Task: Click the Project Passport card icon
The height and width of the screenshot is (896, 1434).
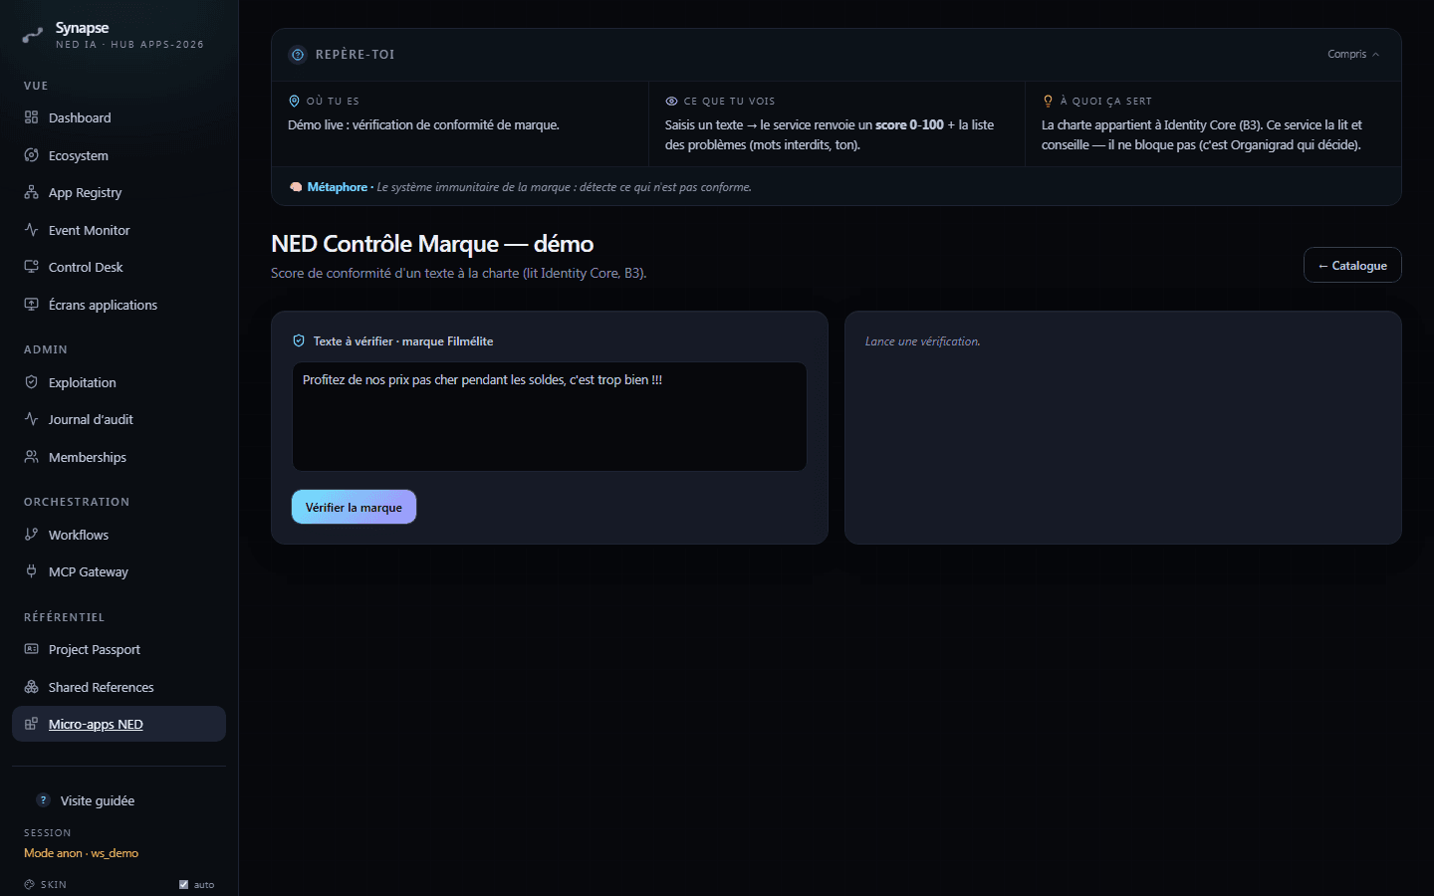Action: coord(31,649)
